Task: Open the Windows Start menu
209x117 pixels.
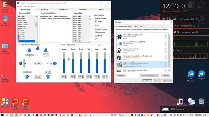Action: point(2,115)
